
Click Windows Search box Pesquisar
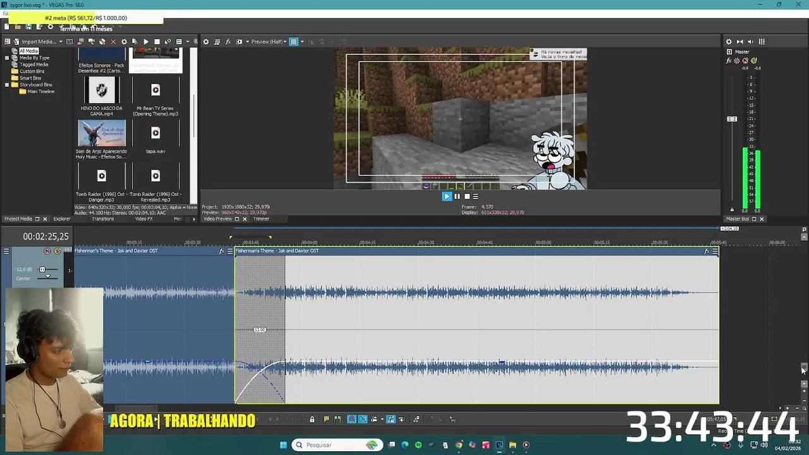336,445
